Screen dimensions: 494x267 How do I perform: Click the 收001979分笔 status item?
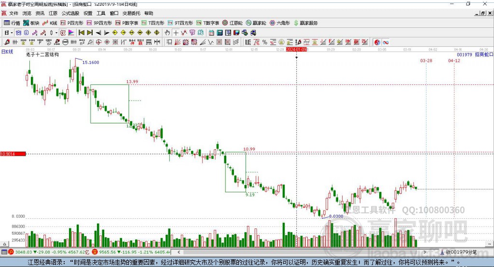pos(459,252)
